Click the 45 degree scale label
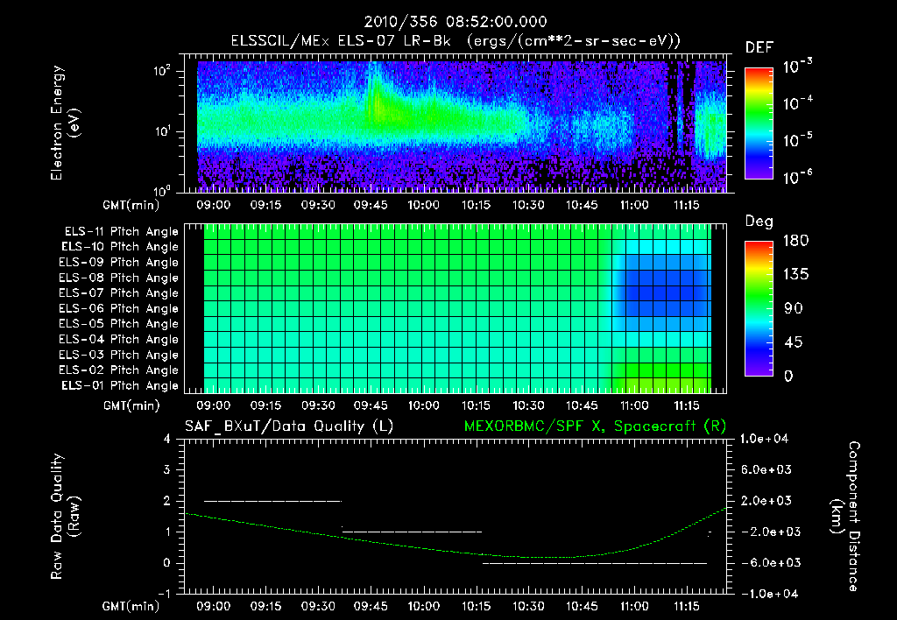897x620 pixels. point(794,342)
